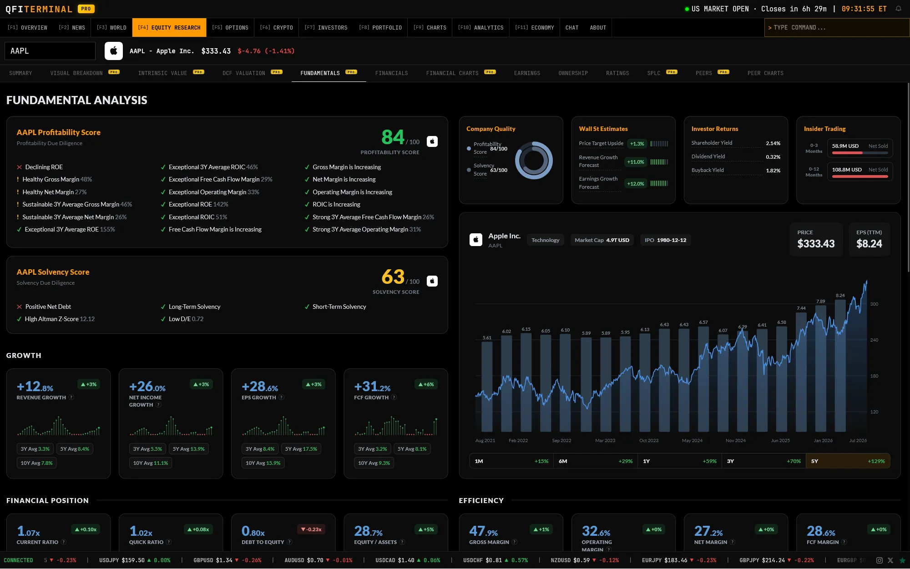Click the '10Y Avg 15.9%' chip
This screenshot has height=569, width=910.
coord(263,463)
